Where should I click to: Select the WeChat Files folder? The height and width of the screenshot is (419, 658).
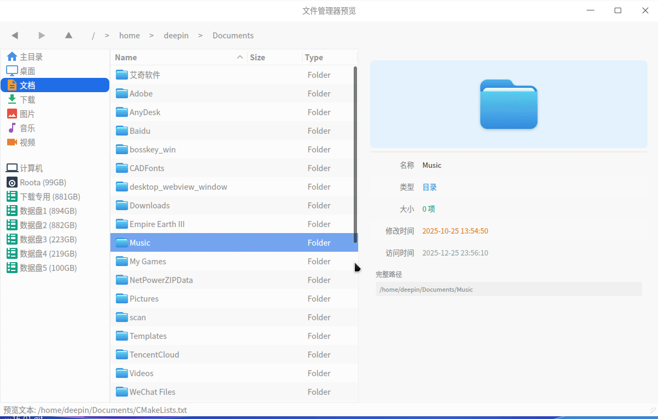click(234, 392)
